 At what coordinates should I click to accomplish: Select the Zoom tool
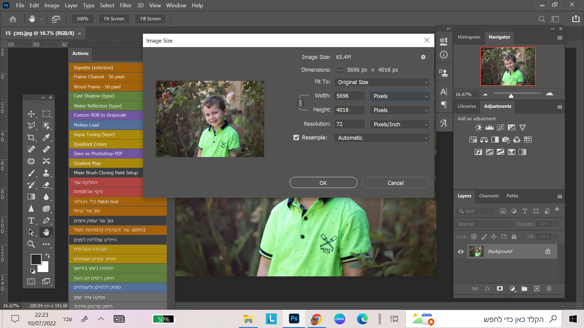(x=31, y=244)
